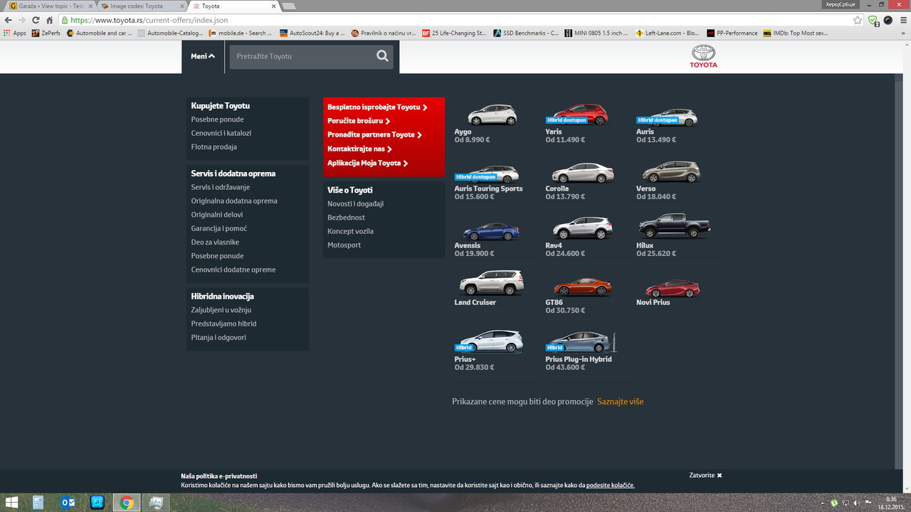Click the Saznajte više promo link
This screenshot has width=911, height=512.
click(620, 402)
